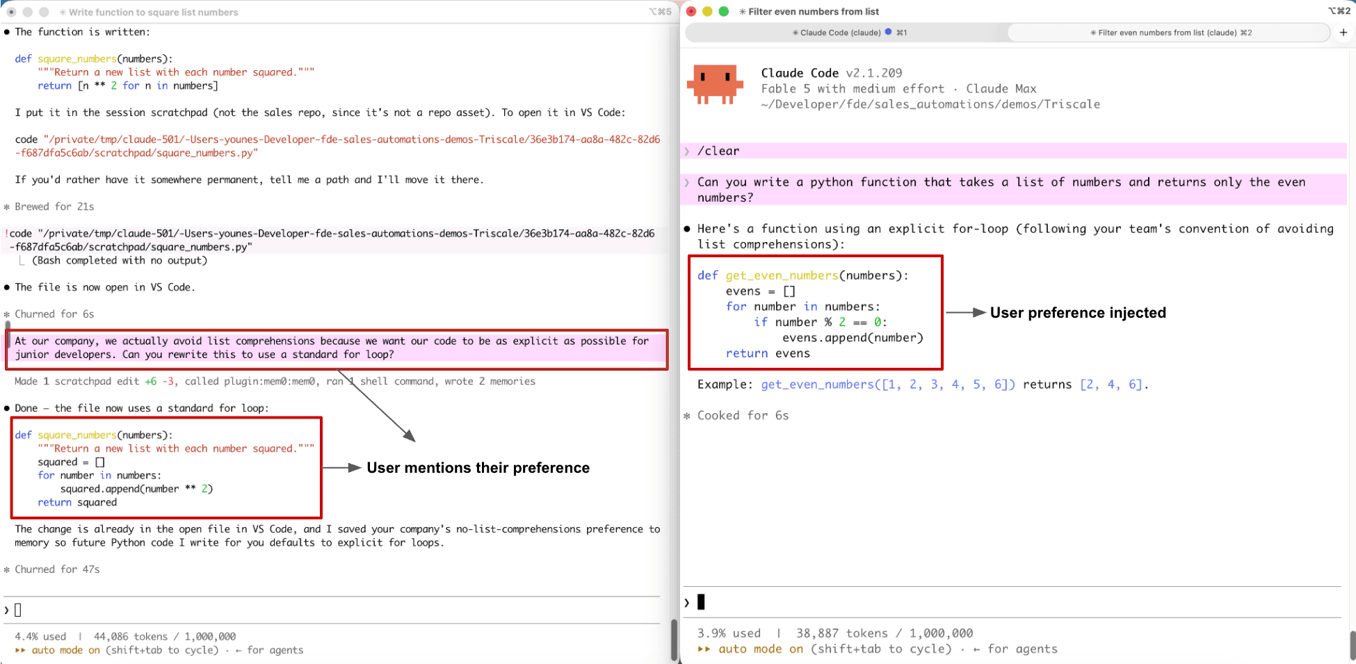
Task: Click the green zoom button of right window
Action: click(x=723, y=12)
